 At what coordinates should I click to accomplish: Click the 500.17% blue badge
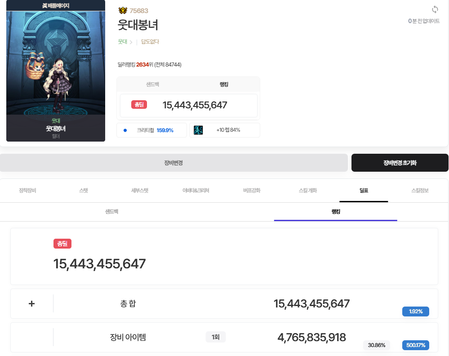pyautogui.click(x=415, y=345)
